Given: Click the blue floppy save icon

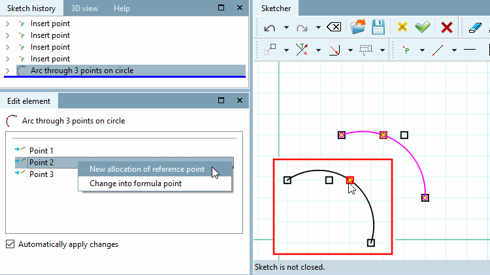Looking at the screenshot, I should click(x=378, y=27).
